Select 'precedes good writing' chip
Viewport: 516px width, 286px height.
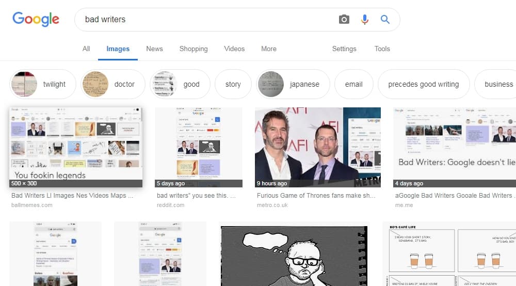click(x=424, y=84)
